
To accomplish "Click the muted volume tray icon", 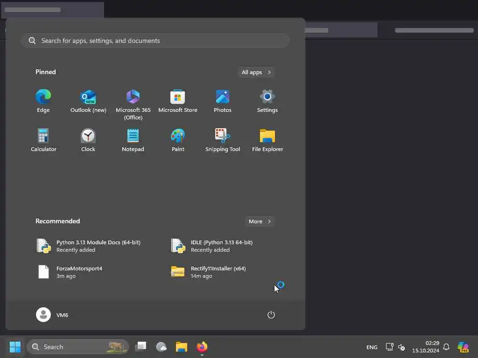I will coord(401,347).
